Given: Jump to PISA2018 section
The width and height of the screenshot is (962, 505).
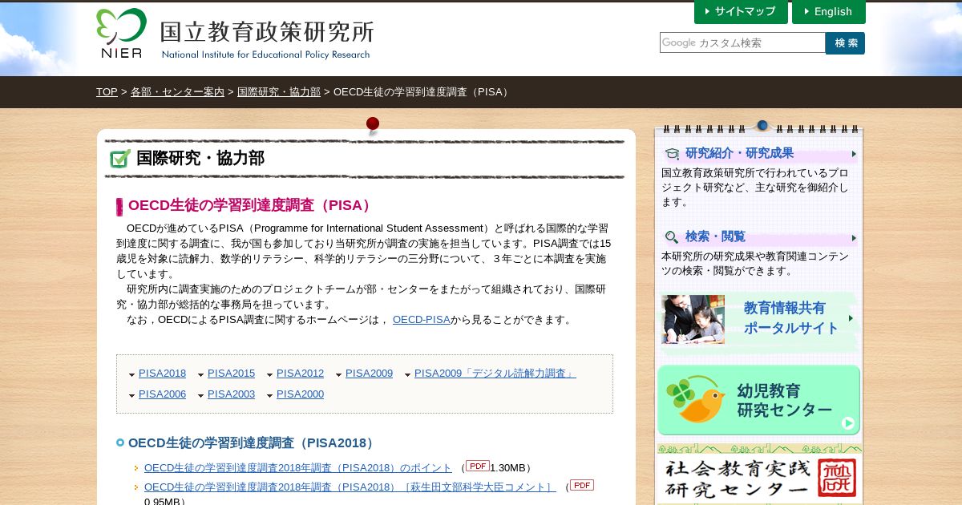Looking at the screenshot, I should pos(162,373).
